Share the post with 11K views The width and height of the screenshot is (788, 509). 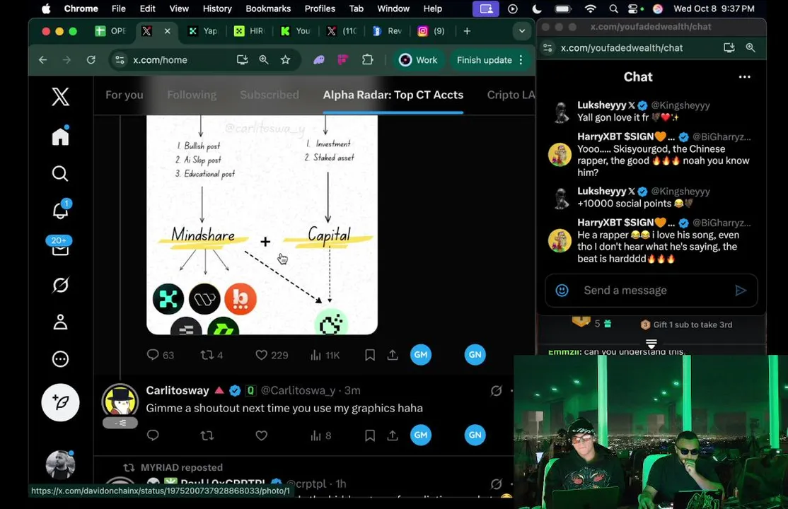click(393, 356)
